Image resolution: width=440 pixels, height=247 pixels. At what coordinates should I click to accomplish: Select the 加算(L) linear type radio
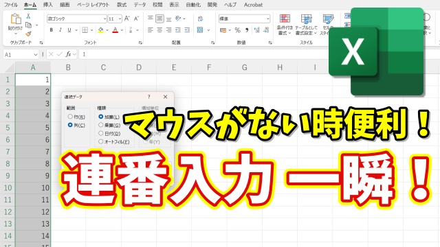click(101, 117)
